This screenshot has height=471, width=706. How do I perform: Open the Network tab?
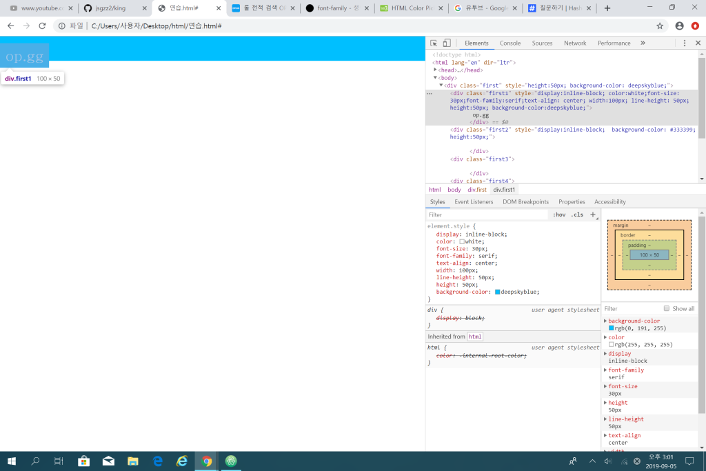[575, 43]
